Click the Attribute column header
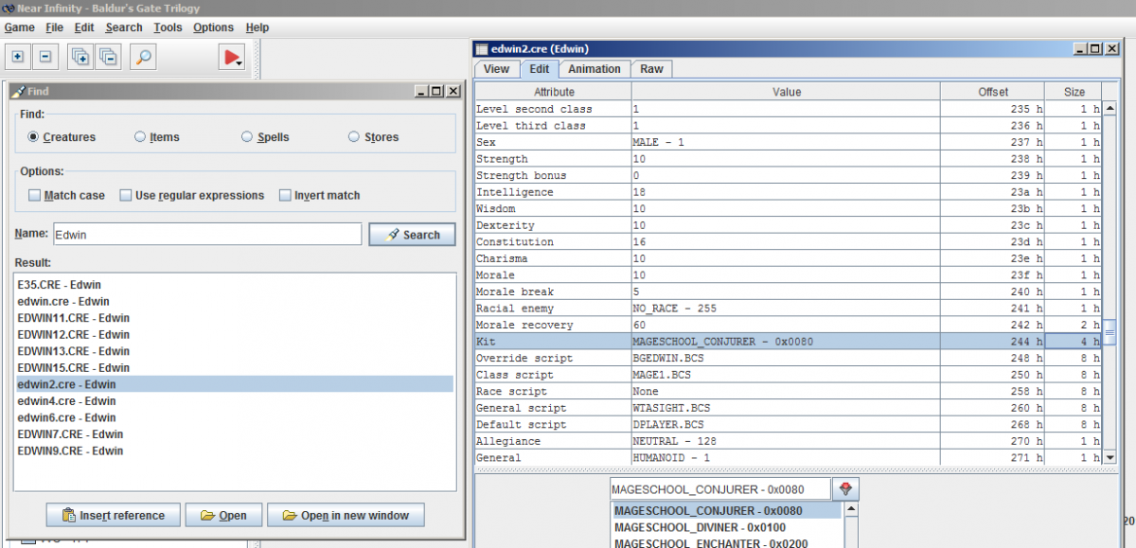Screen dimensions: 1136x548 [553, 92]
